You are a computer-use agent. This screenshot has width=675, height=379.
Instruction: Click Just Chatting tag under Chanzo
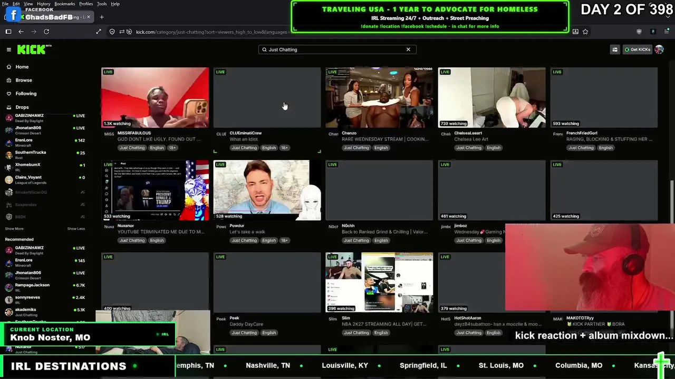356,148
